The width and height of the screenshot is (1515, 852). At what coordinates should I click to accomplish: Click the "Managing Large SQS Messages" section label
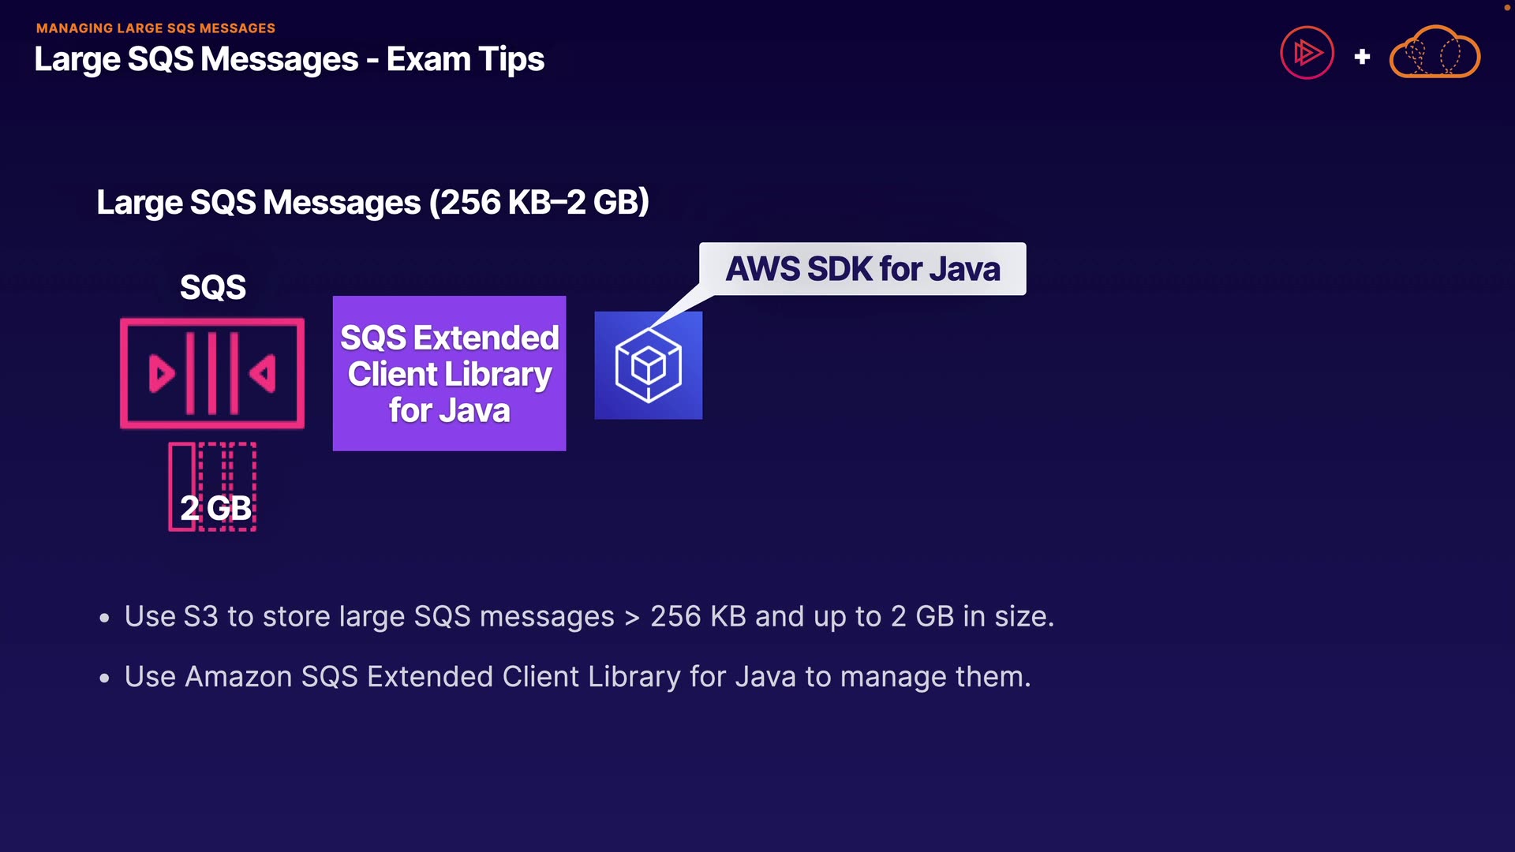(155, 28)
